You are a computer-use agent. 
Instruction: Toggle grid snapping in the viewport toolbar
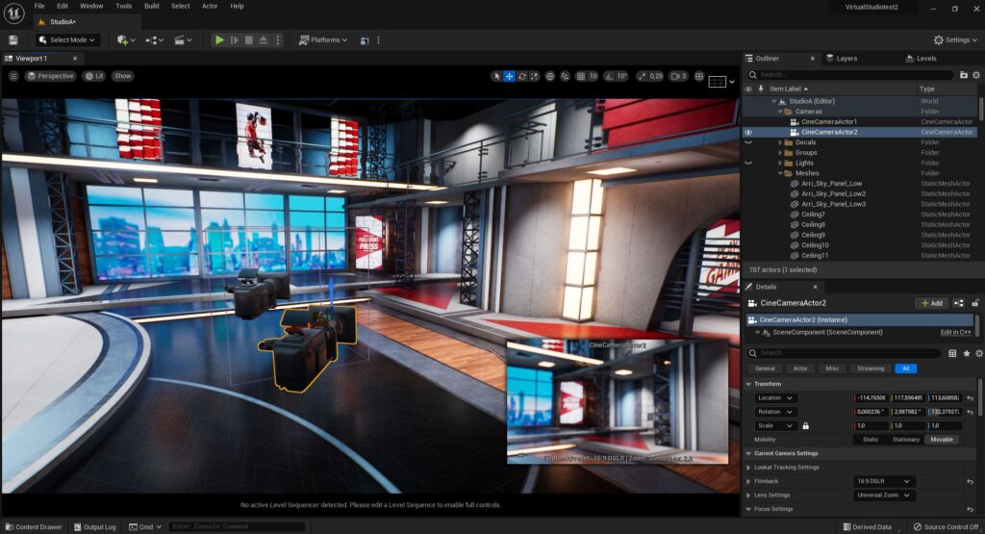(580, 76)
